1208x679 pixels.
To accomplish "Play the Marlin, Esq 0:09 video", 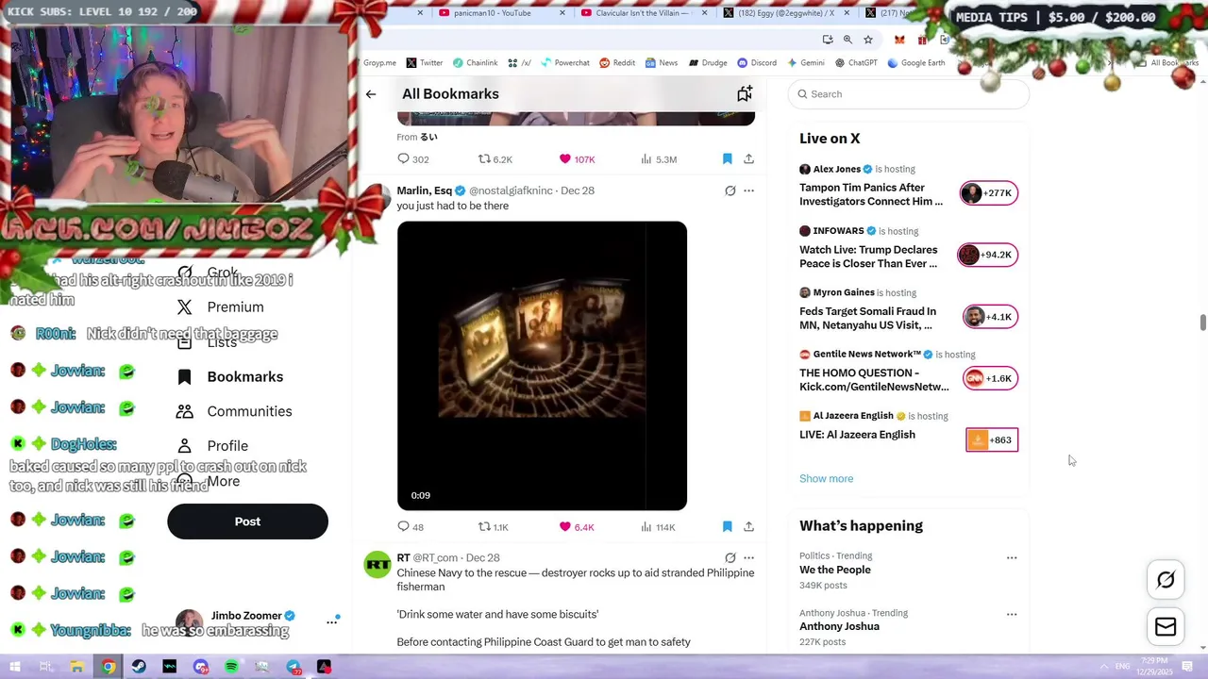I will pyautogui.click(x=542, y=366).
